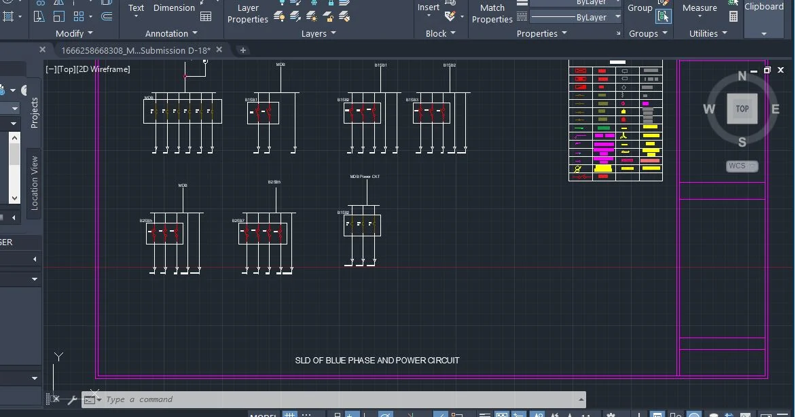Expand the Groups panel dropdown
Viewport: 796px width, 417px height.
(665, 33)
